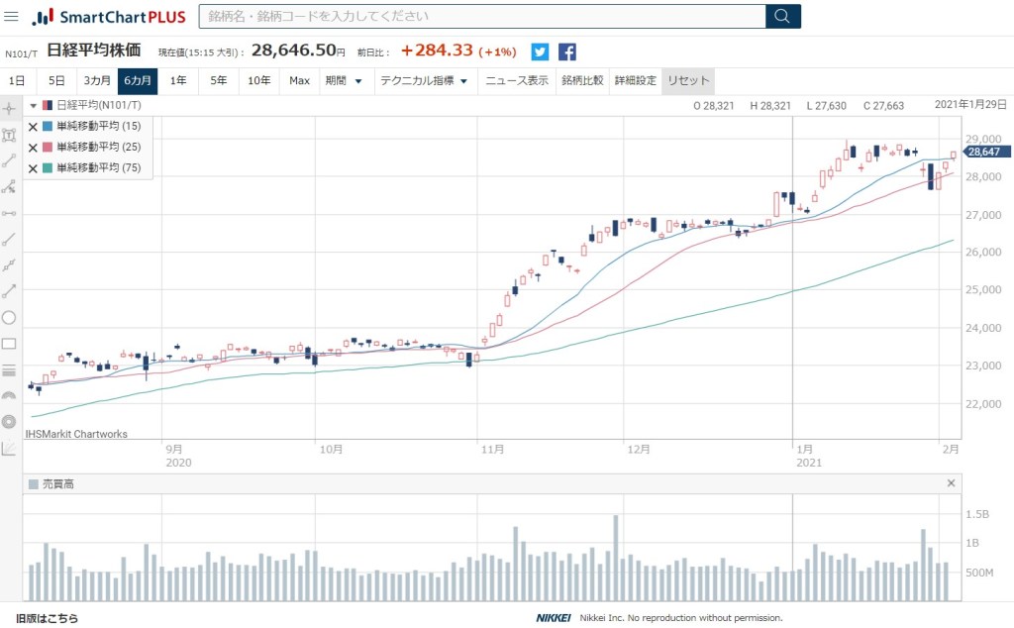Remove the 75-day simple moving average
The height and width of the screenshot is (628, 1014).
33,168
